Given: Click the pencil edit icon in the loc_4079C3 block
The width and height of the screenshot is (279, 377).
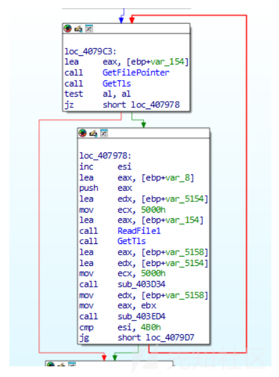Looking at the screenshot, I should coord(78,29).
